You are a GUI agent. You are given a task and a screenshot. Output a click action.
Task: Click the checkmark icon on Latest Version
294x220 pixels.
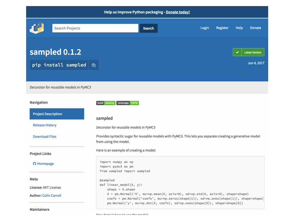pos(237,52)
